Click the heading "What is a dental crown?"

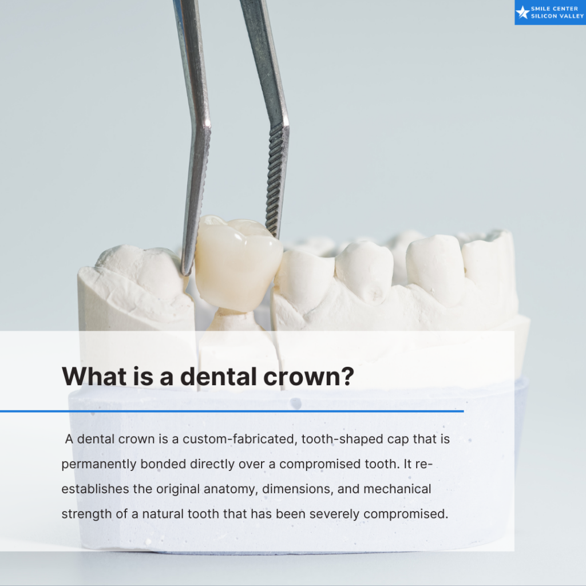[x=208, y=376]
